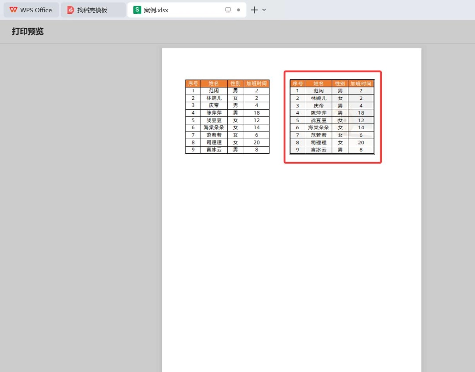Expand the new-tab dropdown chevron

pyautogui.click(x=264, y=10)
